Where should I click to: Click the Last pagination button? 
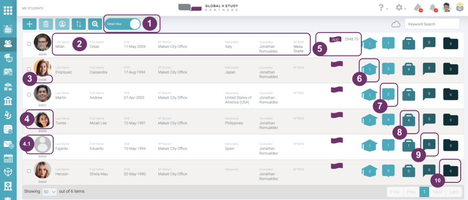tap(454, 192)
